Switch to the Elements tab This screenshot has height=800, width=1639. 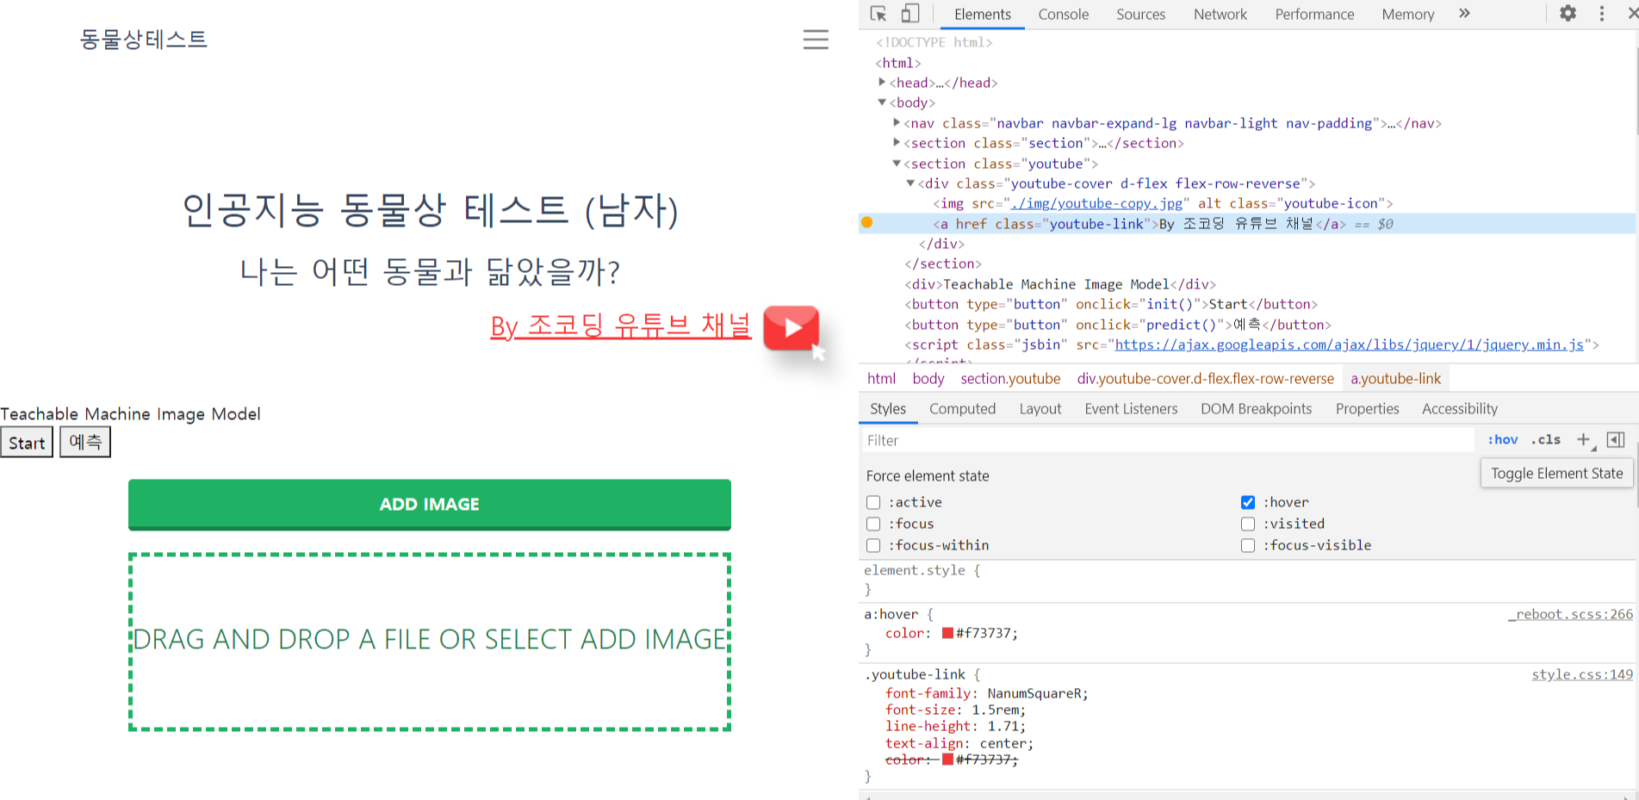(983, 15)
